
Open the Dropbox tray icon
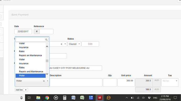click(149, 98)
